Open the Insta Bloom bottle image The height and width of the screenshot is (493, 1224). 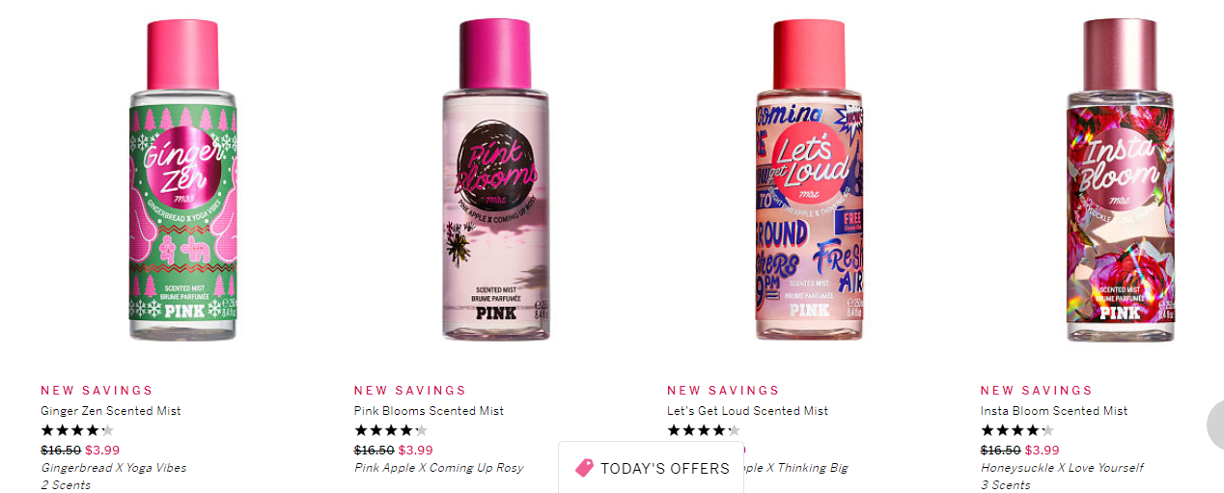[x=1121, y=179]
